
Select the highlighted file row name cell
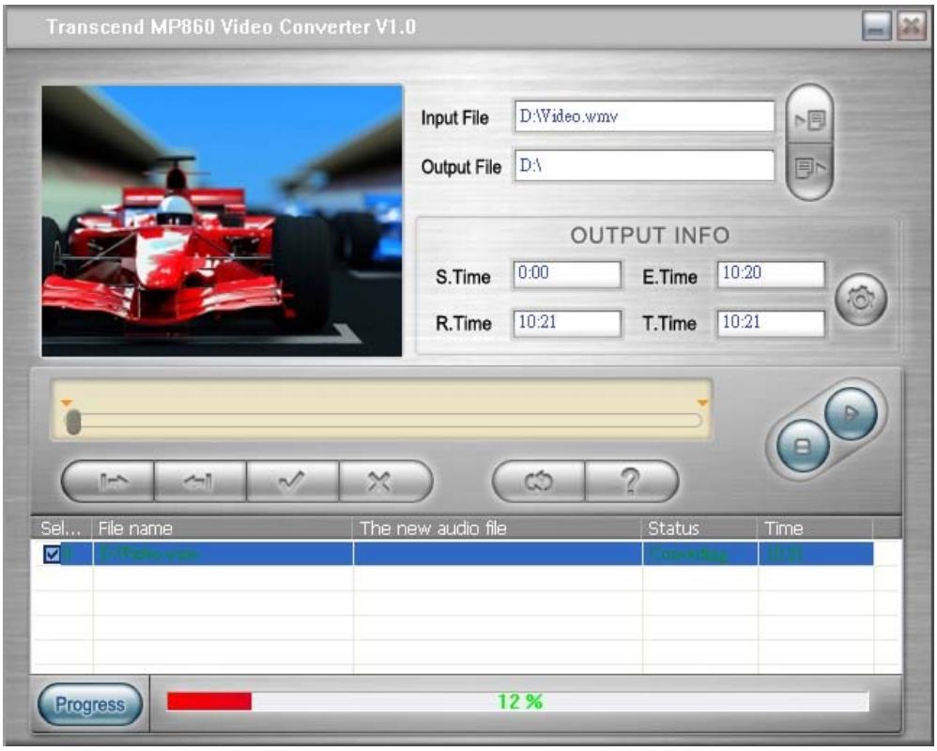(223, 554)
